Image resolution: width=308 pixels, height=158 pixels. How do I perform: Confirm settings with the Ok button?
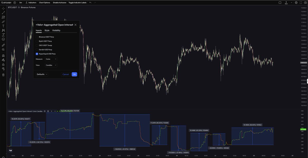point(74,74)
